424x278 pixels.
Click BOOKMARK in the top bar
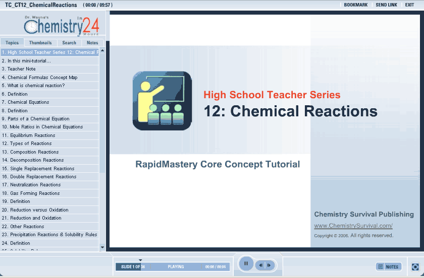pyautogui.click(x=355, y=5)
